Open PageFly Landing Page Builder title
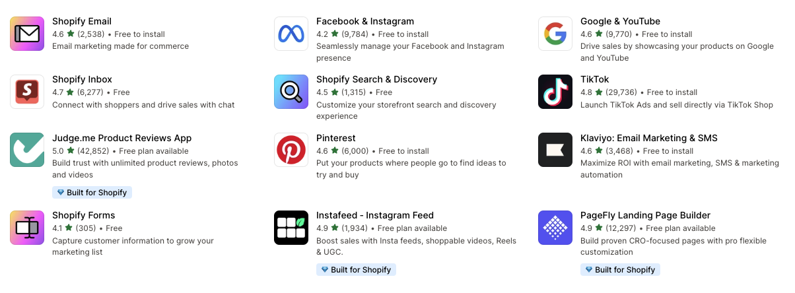This screenshot has height=293, width=795. 646,215
